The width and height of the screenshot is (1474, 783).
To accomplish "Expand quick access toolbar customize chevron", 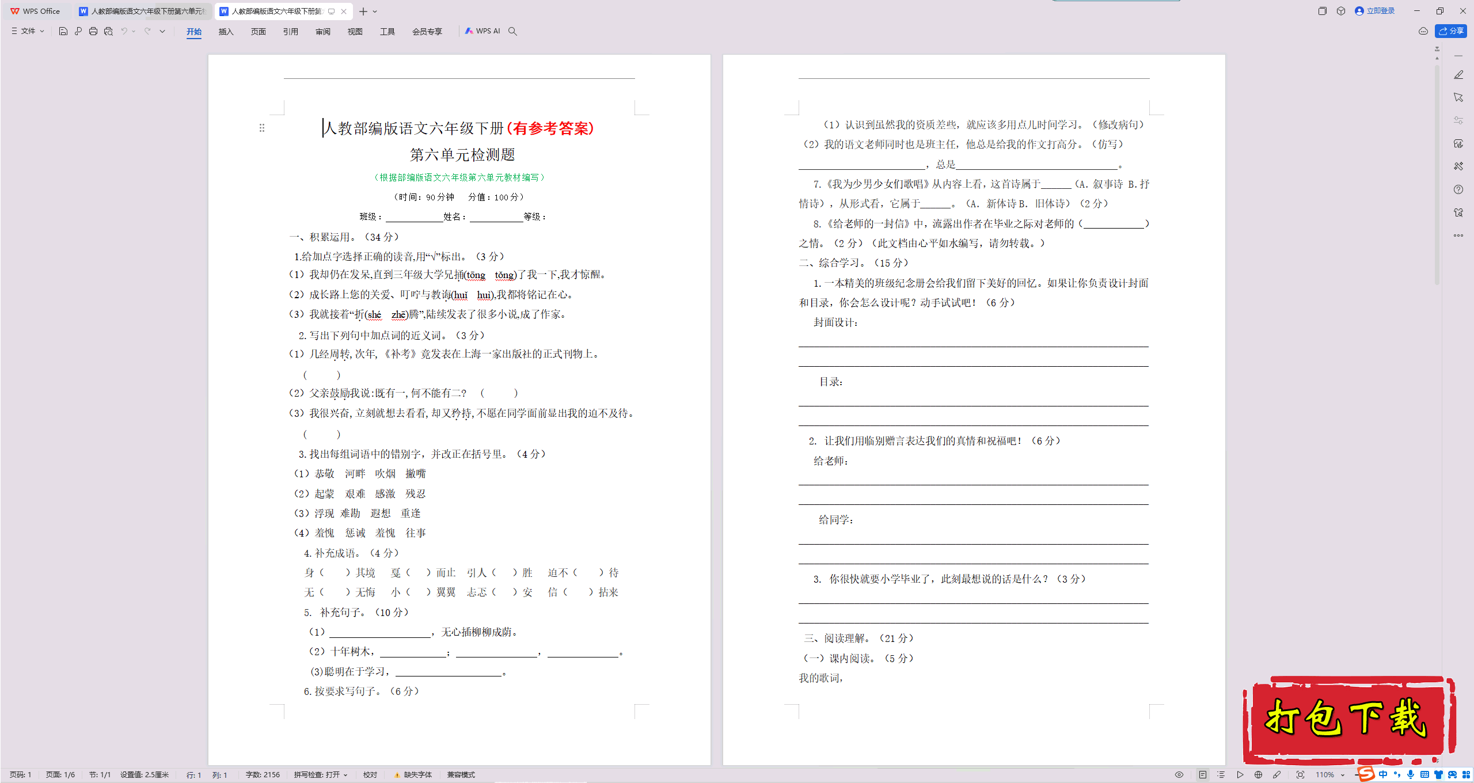I will [x=162, y=31].
